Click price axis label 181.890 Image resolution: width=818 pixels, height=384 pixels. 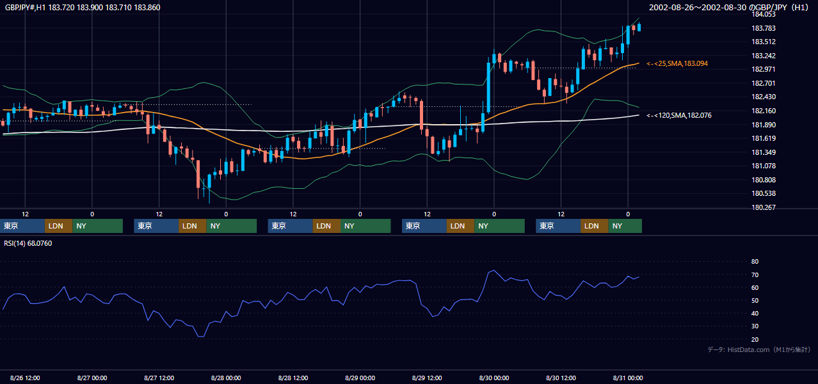(x=764, y=125)
